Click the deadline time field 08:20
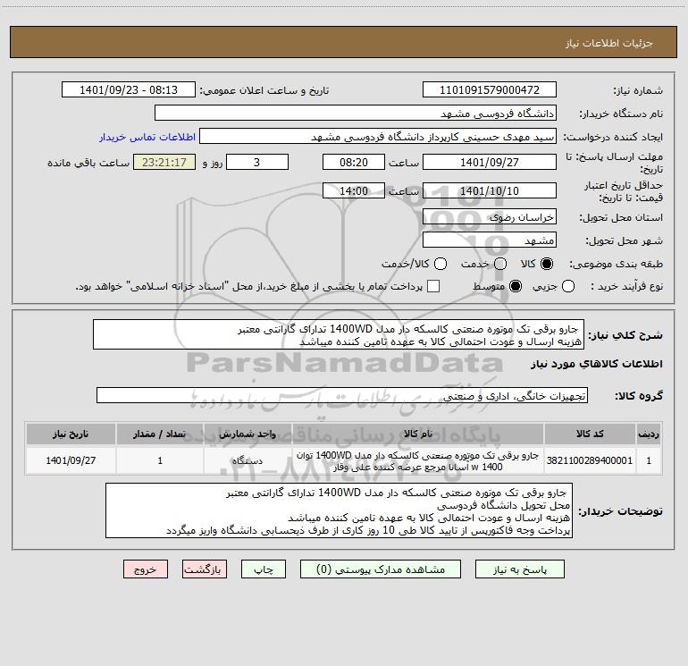 coord(354,162)
